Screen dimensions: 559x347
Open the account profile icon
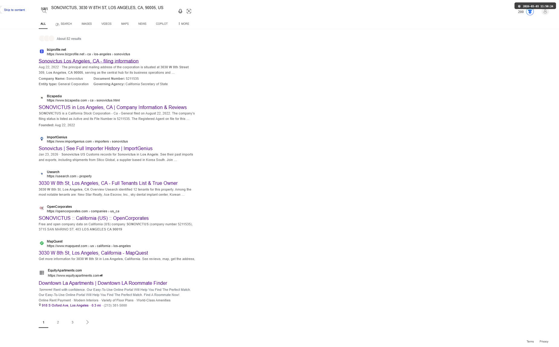(545, 12)
